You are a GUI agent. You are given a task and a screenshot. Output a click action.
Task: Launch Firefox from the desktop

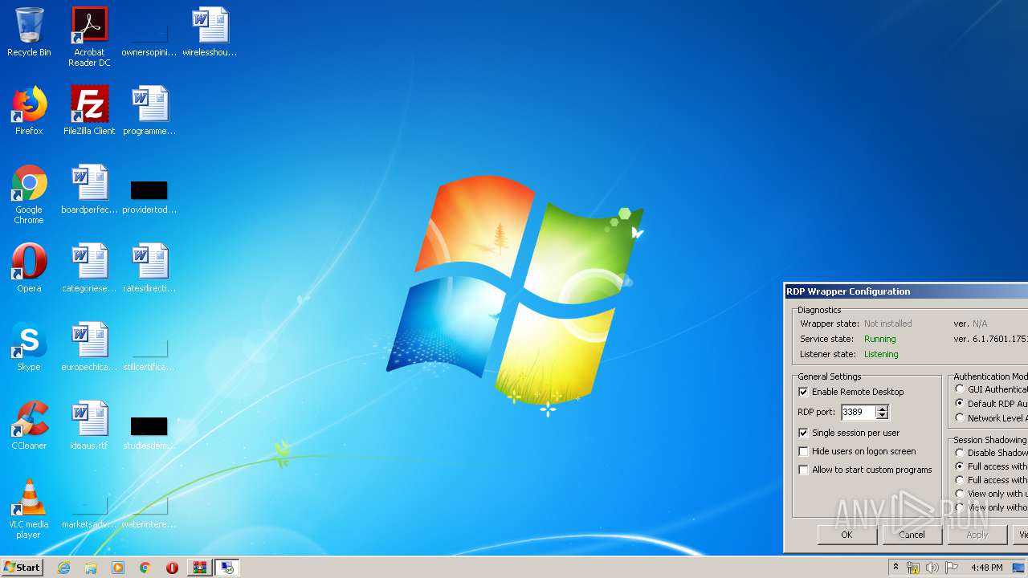pos(29,111)
